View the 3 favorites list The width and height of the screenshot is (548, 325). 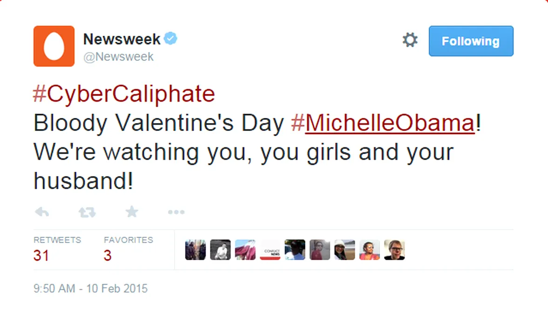[108, 255]
